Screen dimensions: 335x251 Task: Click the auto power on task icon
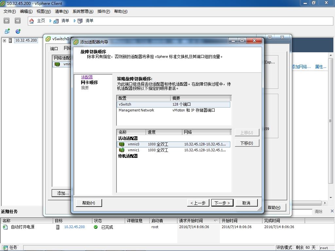point(5,227)
